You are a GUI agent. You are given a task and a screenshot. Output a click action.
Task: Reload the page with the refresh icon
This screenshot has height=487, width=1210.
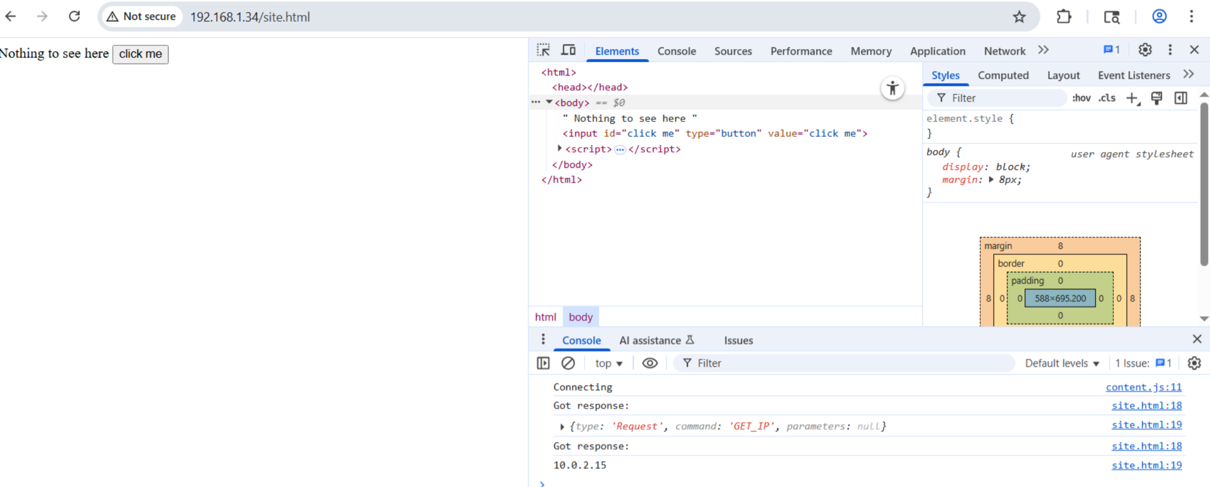click(x=74, y=16)
